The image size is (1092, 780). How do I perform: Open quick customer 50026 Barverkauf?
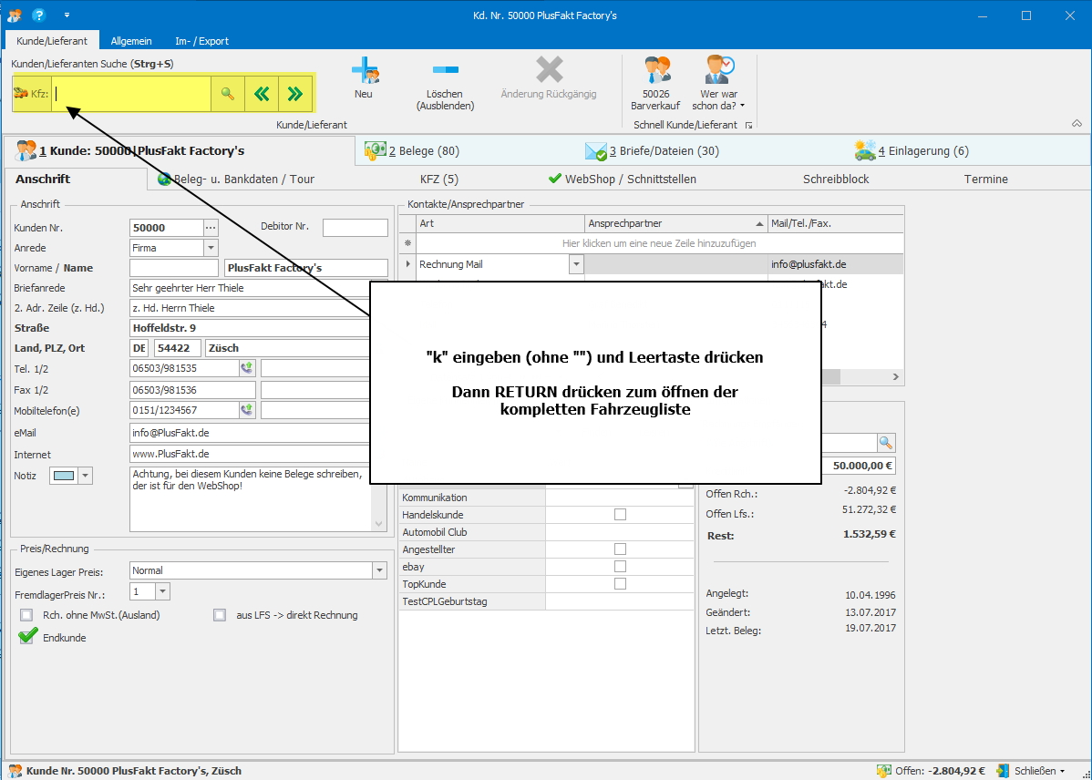pos(655,83)
